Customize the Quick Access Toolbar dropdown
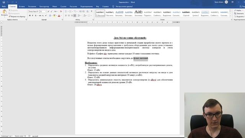Screen dimensions: 245x138 pyautogui.click(x=16, y=2)
